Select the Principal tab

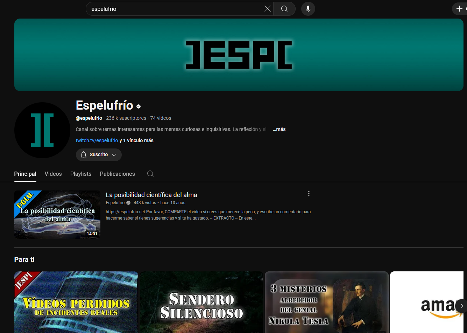coord(25,174)
